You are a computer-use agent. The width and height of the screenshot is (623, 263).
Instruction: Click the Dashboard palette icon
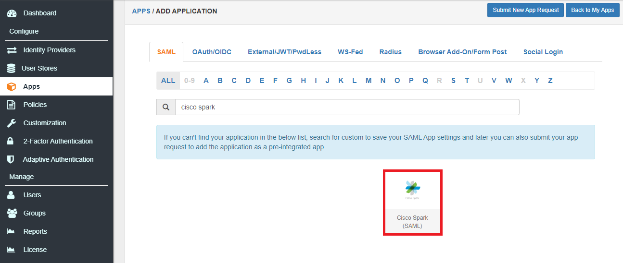click(x=11, y=13)
